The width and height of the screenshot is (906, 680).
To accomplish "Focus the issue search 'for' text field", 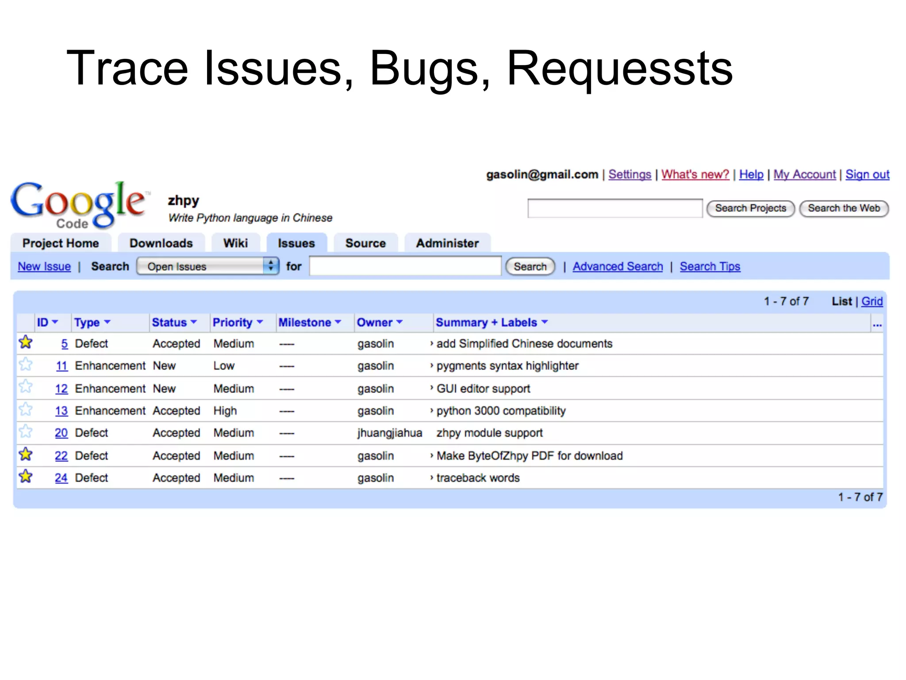I will tap(405, 266).
